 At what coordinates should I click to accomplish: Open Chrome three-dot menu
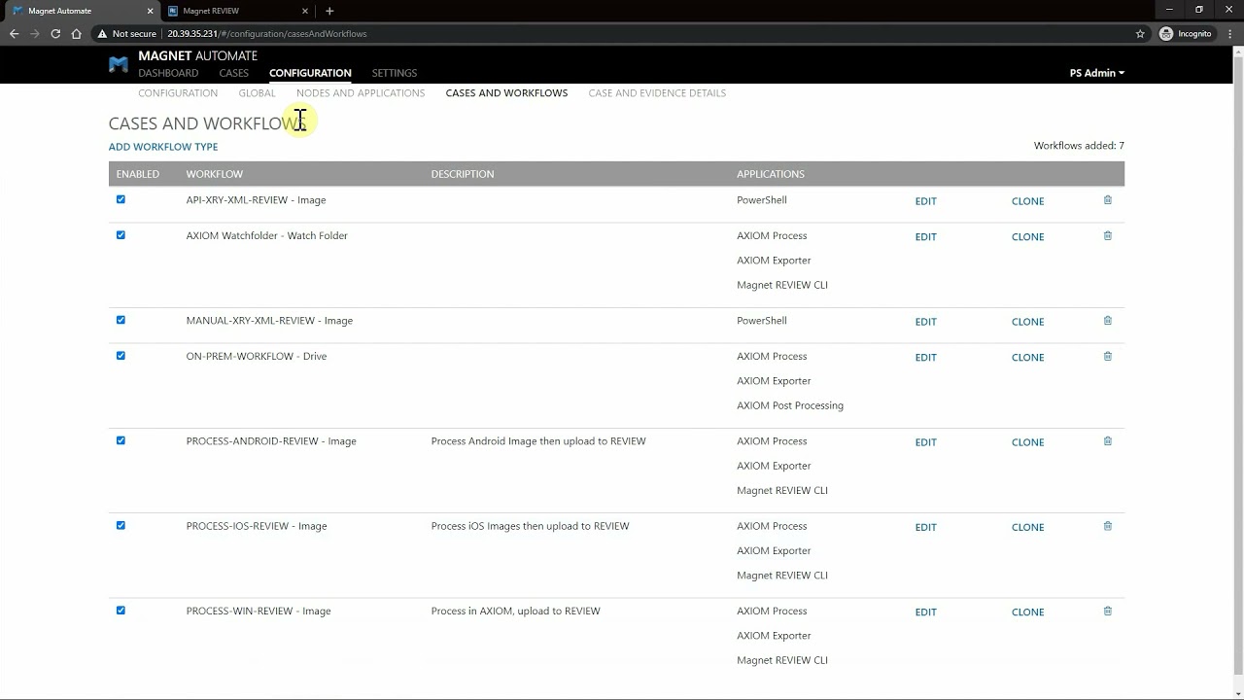1229,33
